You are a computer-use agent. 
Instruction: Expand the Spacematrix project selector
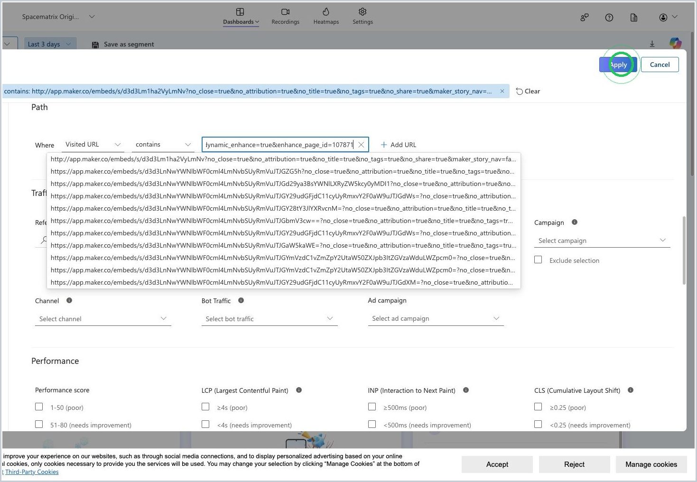click(x=58, y=17)
